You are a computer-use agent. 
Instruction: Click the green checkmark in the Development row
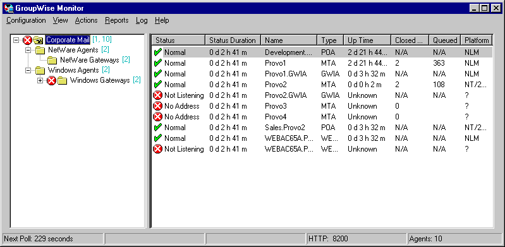pos(157,52)
